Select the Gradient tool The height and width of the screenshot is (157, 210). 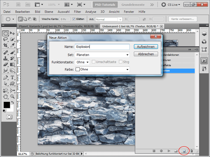pos(12,64)
